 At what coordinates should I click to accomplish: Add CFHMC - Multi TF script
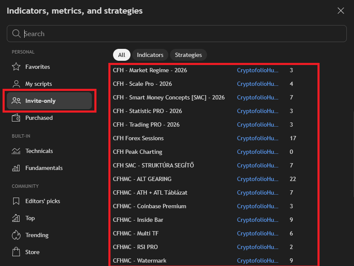click(x=136, y=233)
